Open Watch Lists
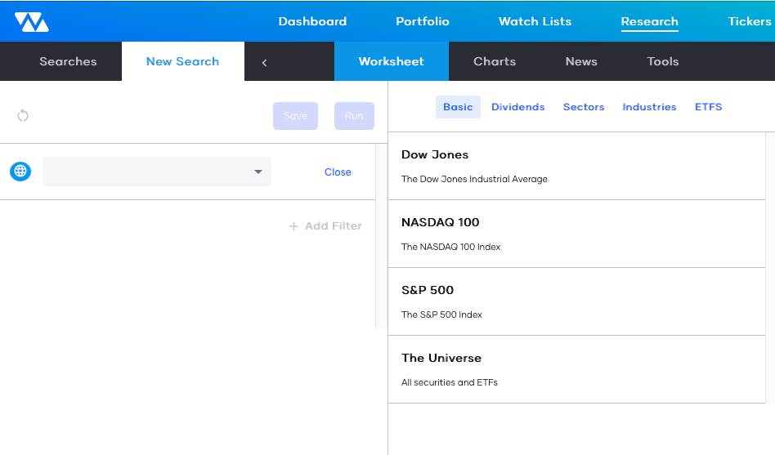Image resolution: width=775 pixels, height=455 pixels. pyautogui.click(x=535, y=21)
